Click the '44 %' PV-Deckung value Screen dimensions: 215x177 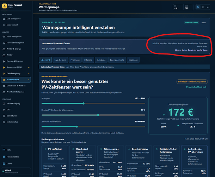[143, 110]
